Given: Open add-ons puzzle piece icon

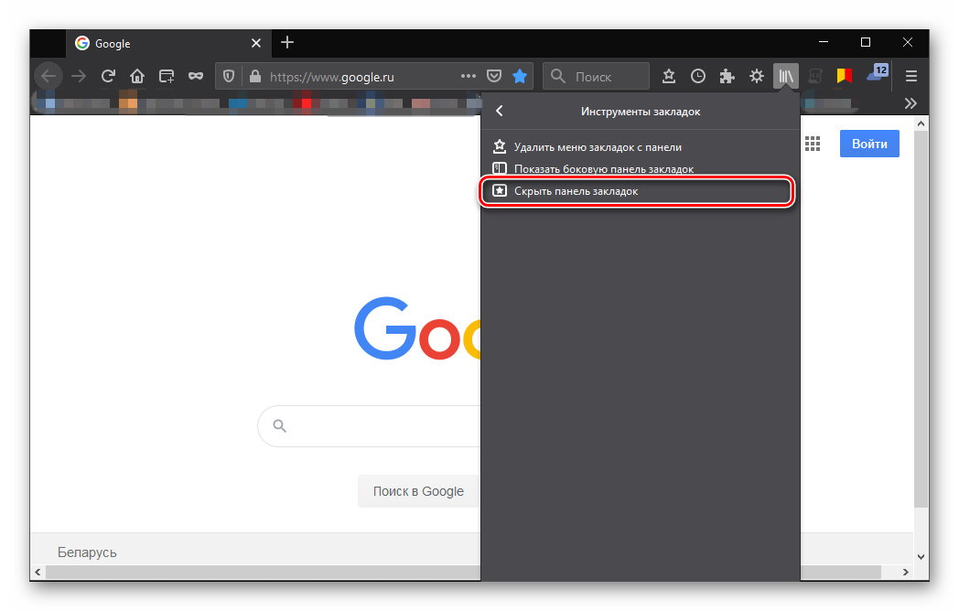Looking at the screenshot, I should [727, 77].
